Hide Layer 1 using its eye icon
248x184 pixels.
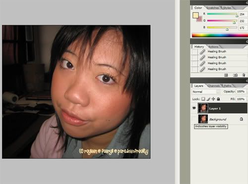[x=194, y=108]
